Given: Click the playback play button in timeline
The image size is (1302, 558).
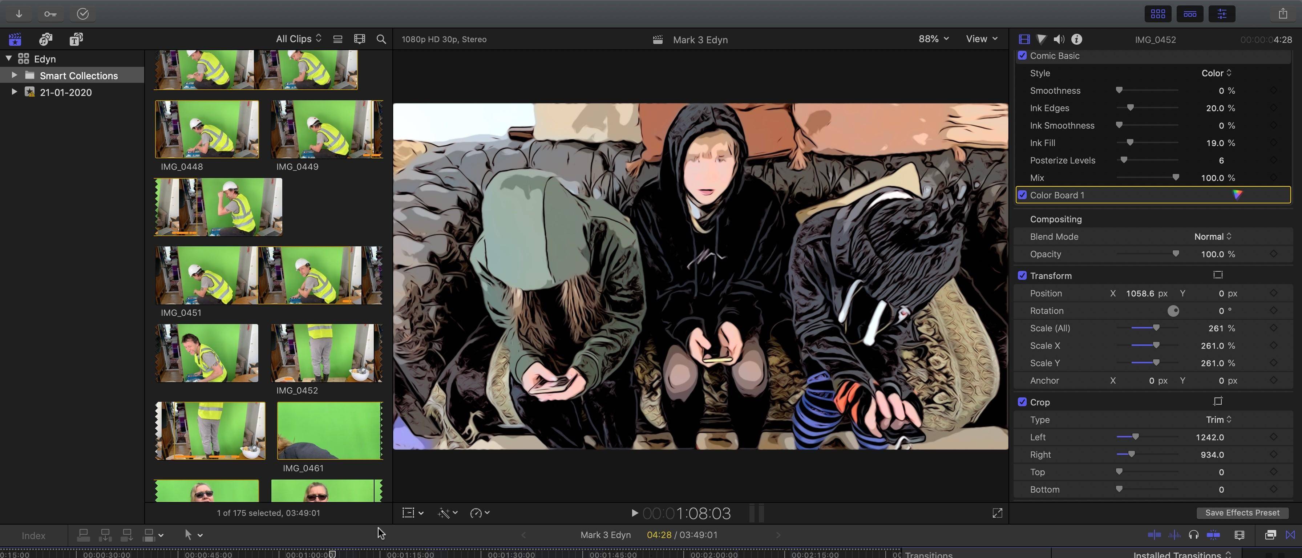Looking at the screenshot, I should [x=634, y=512].
